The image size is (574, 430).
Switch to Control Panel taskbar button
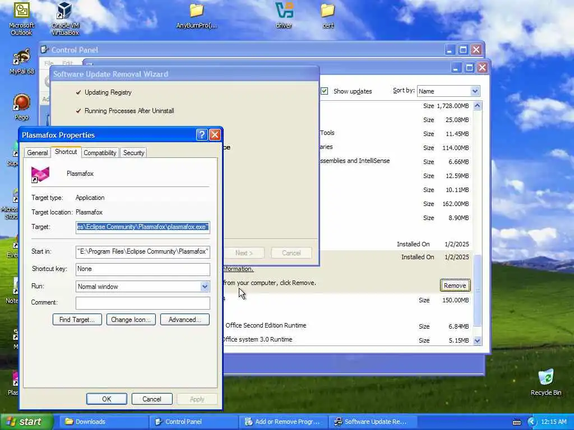pos(193,422)
